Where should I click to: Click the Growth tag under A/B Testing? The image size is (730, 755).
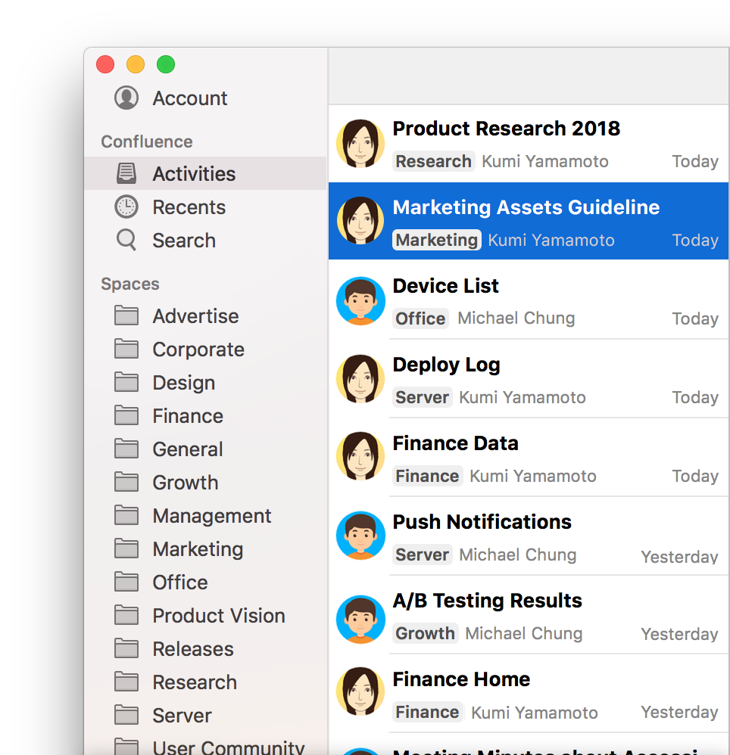click(425, 633)
